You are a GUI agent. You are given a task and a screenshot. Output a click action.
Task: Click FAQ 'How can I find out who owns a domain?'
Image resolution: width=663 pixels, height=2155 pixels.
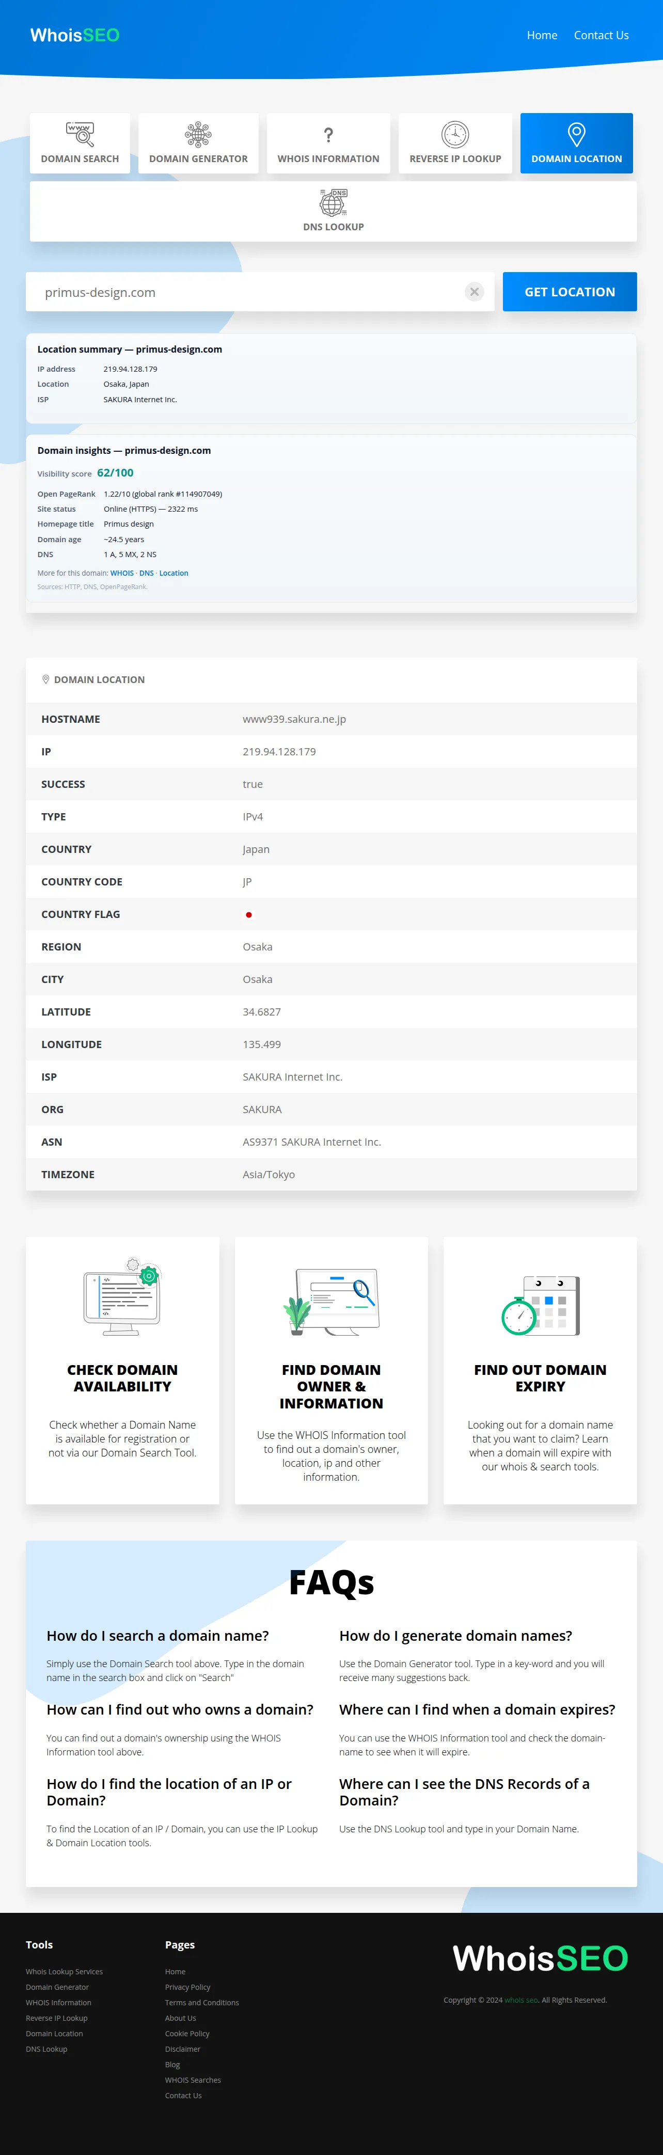[180, 1709]
